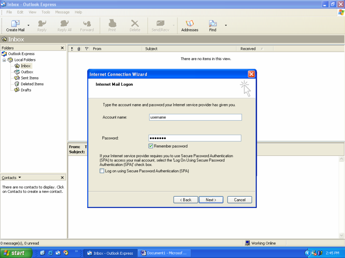This screenshot has height=258, width=345.
Task: Open the View menu
Action: (x=32, y=12)
